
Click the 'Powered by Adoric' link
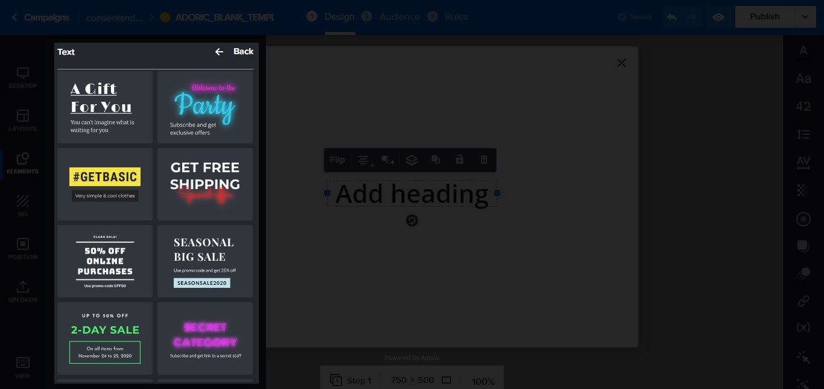tap(412, 358)
